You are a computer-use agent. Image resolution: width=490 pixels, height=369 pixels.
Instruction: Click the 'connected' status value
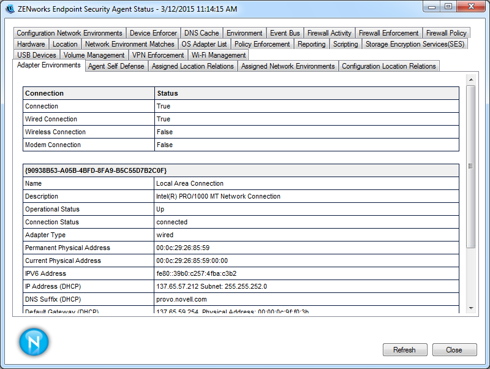[171, 222]
